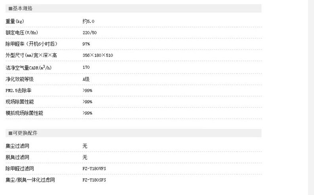
Task: Select the 重量(kg) row label
Action: coord(17,21)
